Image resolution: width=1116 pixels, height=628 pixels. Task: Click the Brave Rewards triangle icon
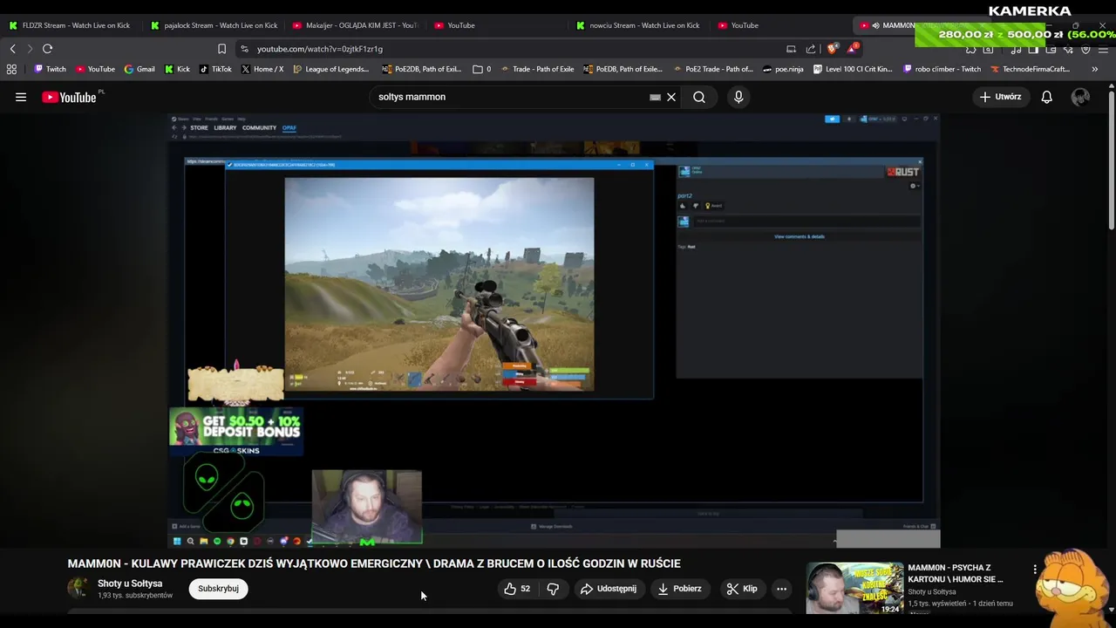click(852, 49)
